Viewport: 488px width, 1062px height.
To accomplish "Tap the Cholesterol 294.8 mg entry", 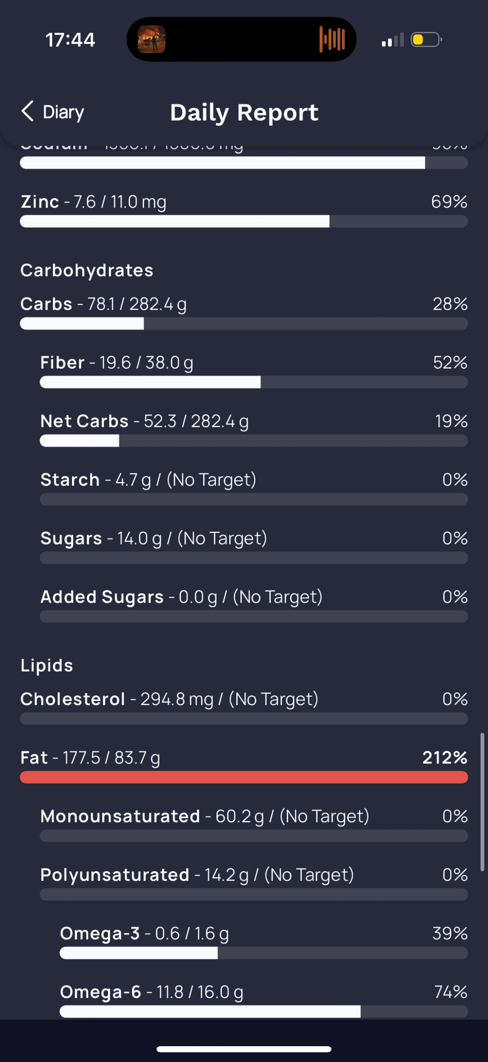I will tap(244, 707).
